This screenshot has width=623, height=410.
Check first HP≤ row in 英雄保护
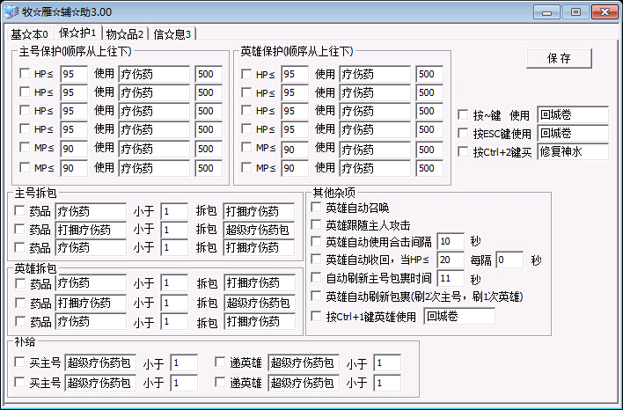(246, 74)
